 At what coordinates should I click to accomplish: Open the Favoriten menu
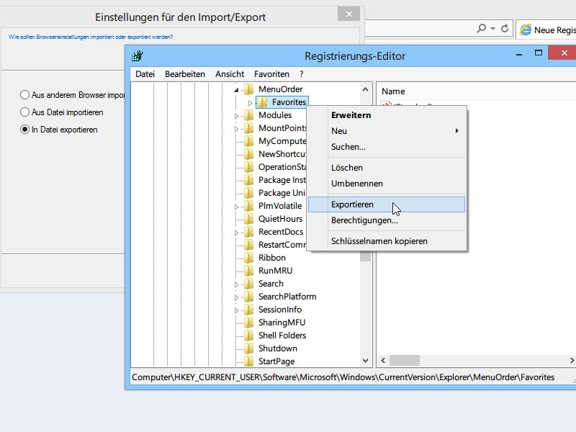tap(271, 74)
